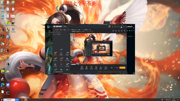This screenshot has width=180, height=101.
Task: Open the mode pill next to the Huya assistant logo
Action: coord(65,26)
